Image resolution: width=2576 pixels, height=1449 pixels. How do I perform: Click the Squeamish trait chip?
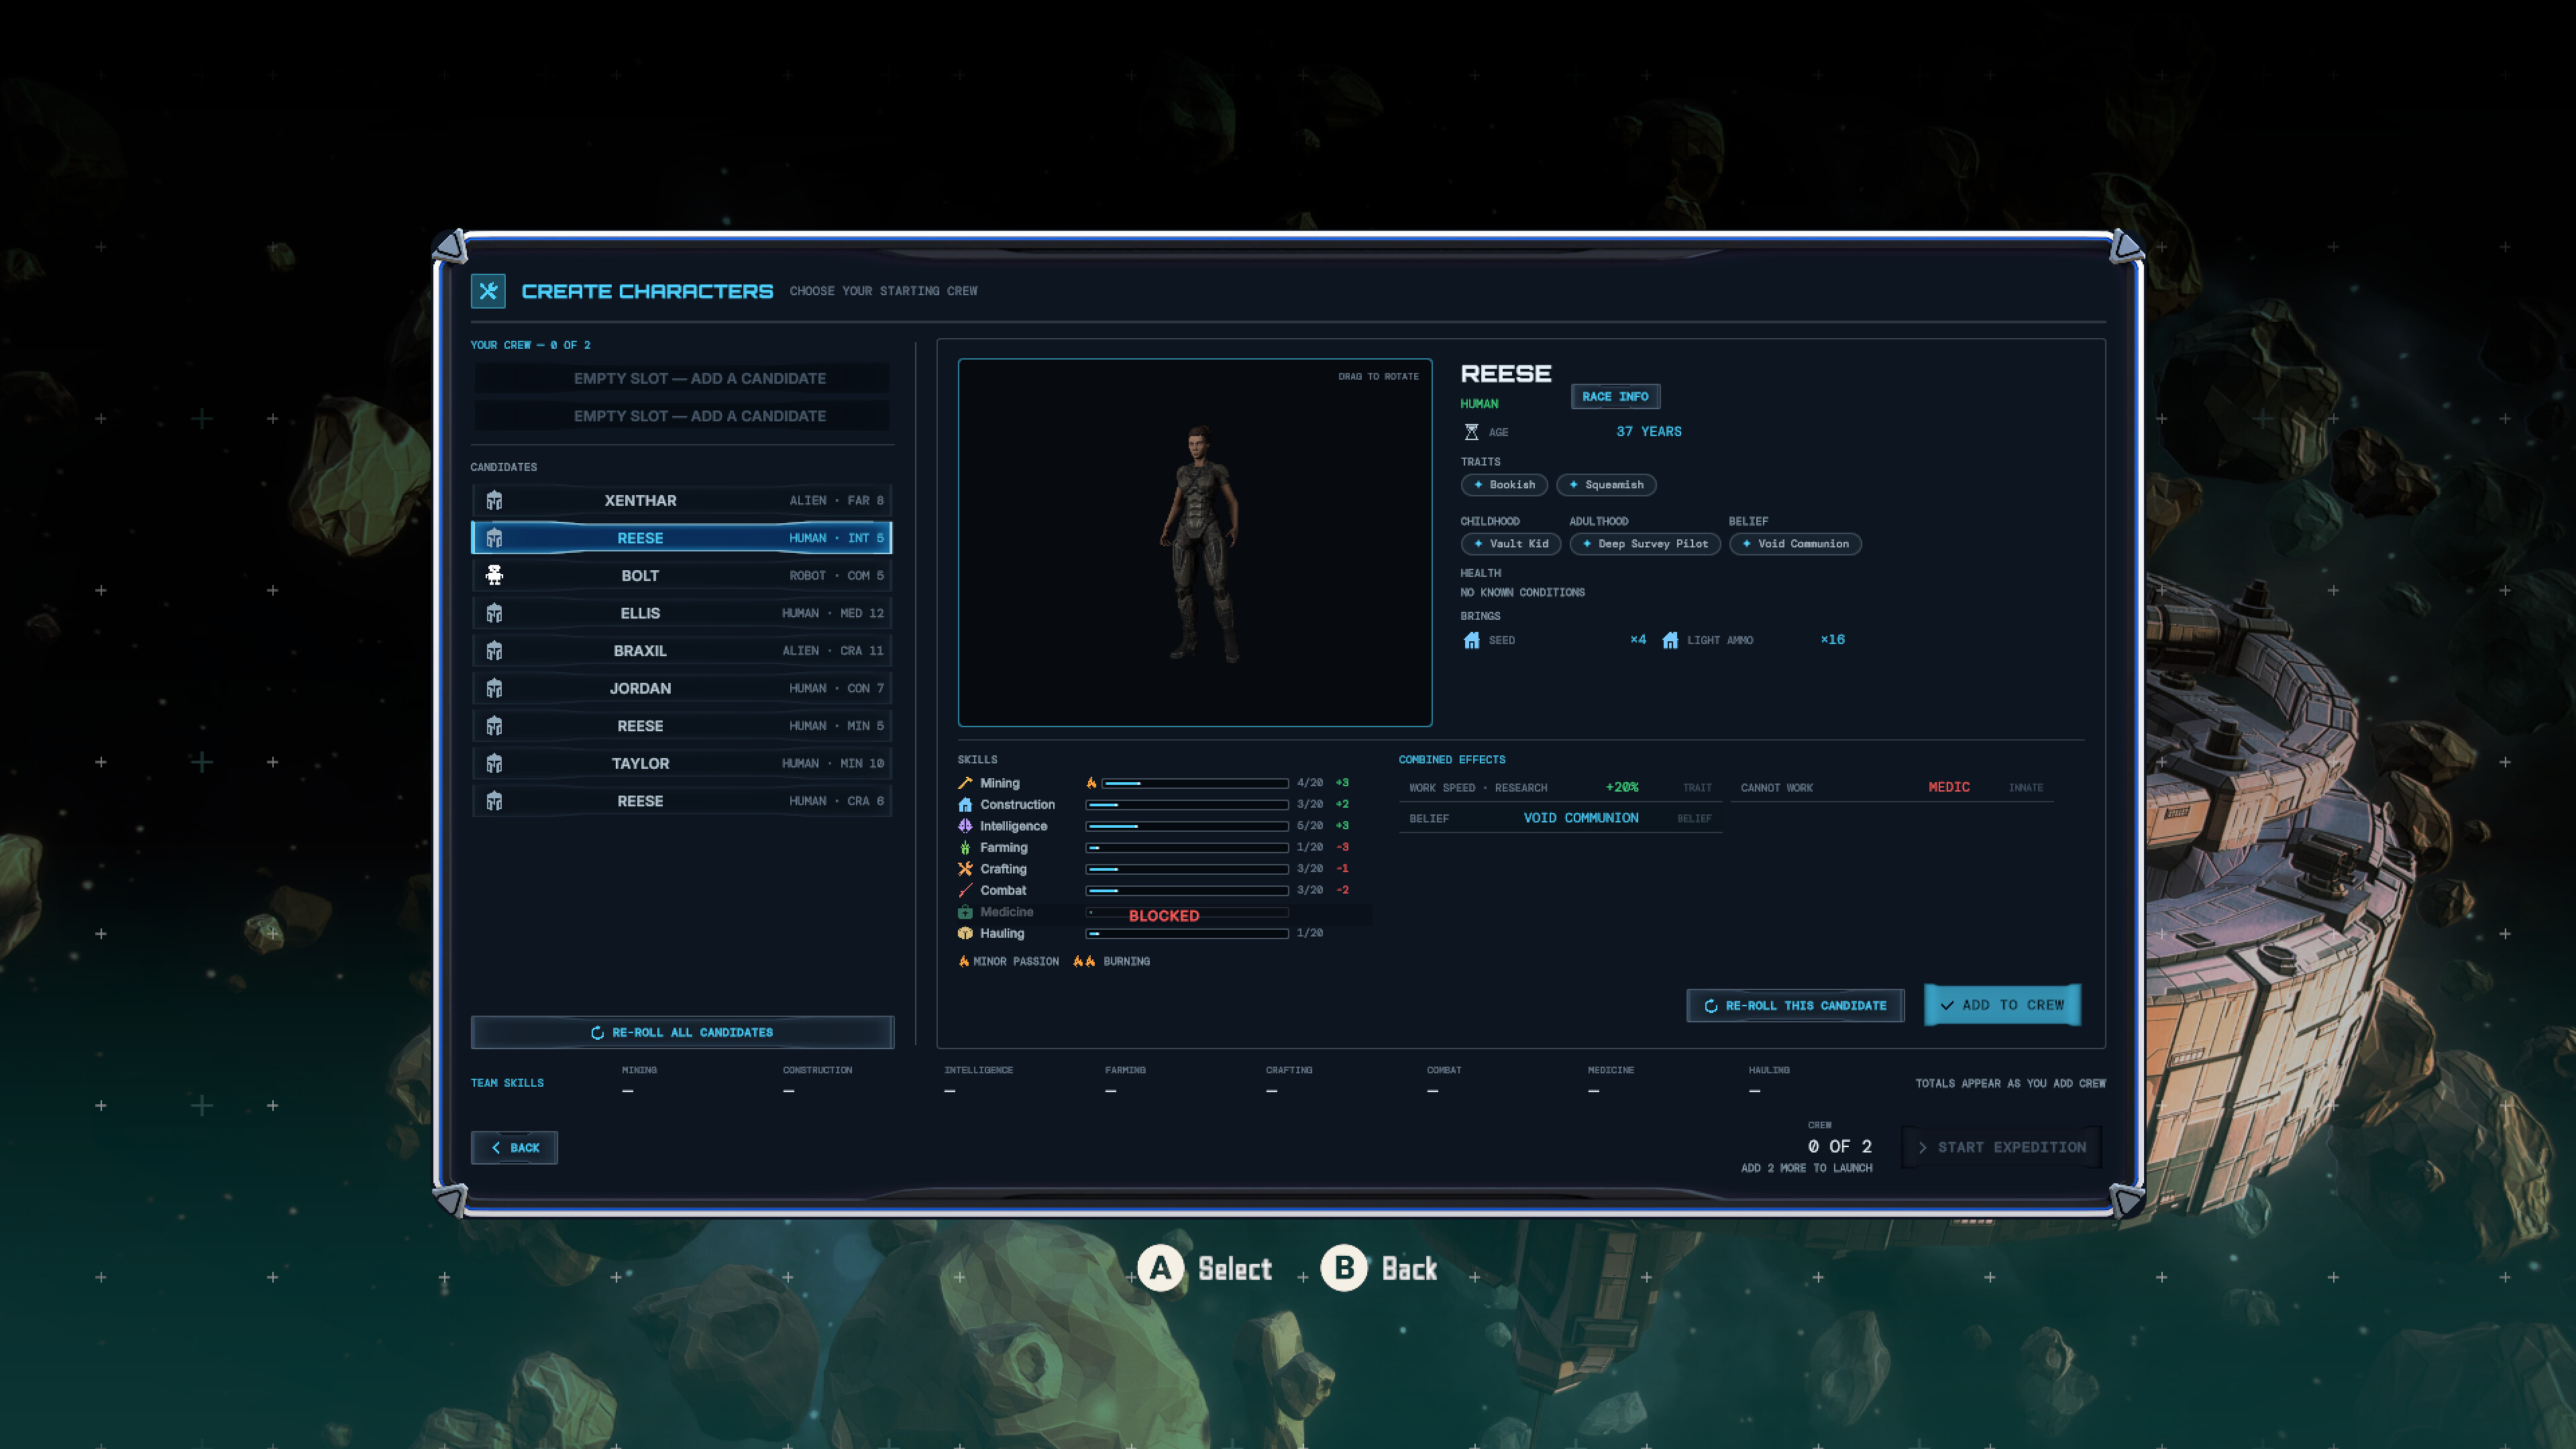click(x=1606, y=485)
